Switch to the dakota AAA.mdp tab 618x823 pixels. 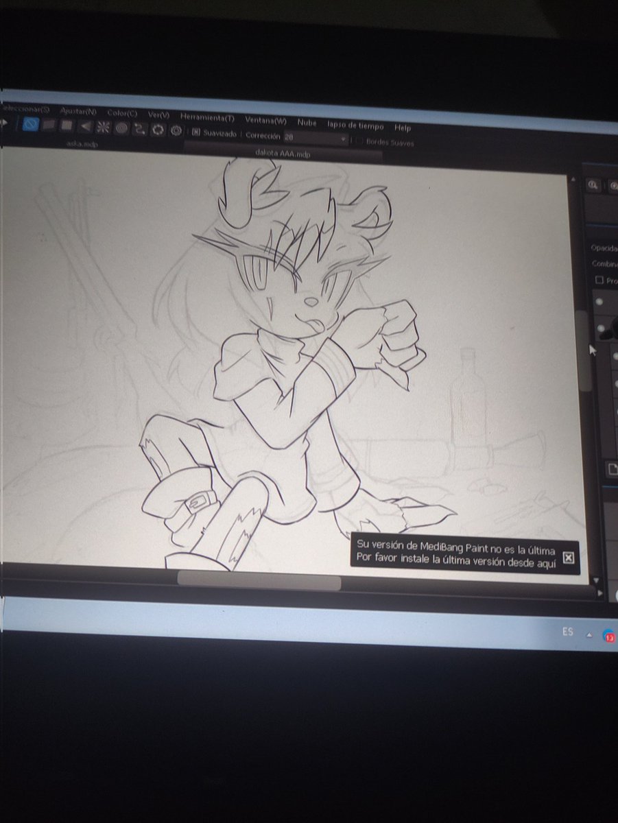pyautogui.click(x=283, y=154)
